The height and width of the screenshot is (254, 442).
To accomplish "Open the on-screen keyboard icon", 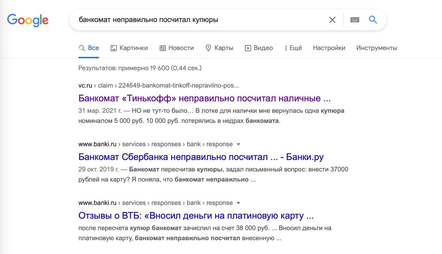I will pos(355,20).
